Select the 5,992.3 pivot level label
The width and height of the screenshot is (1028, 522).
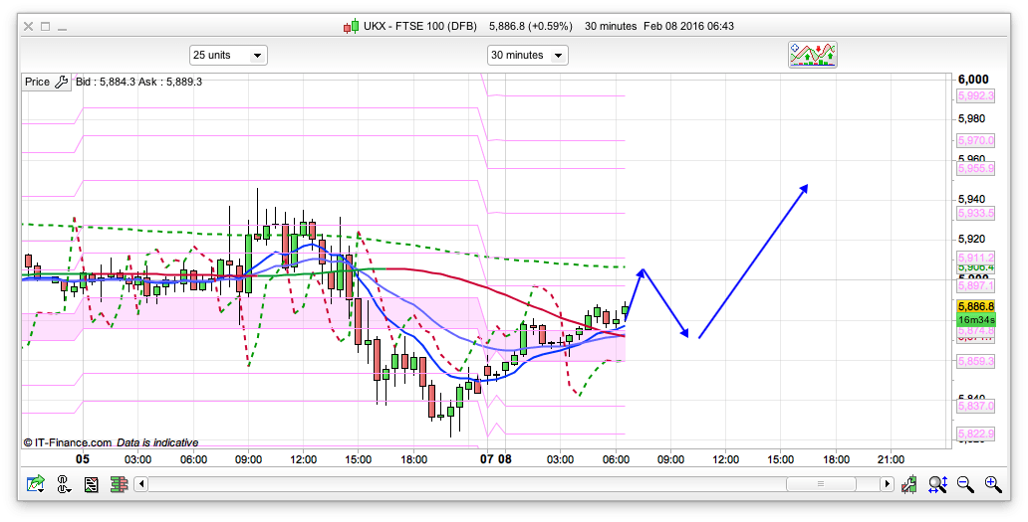point(975,95)
